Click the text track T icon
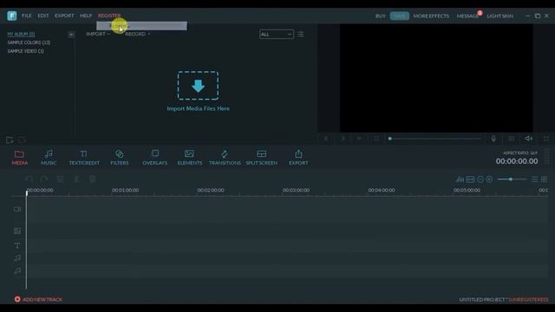Screen dimensions: 555x312 (x=17, y=245)
